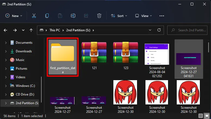Click 2nd Partition (S:) breadcrumb in address bar

[x=78, y=30]
